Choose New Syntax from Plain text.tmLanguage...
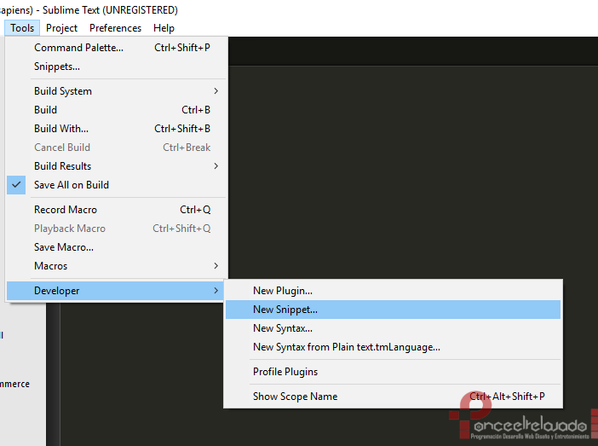The height and width of the screenshot is (446, 598). [x=393, y=347]
